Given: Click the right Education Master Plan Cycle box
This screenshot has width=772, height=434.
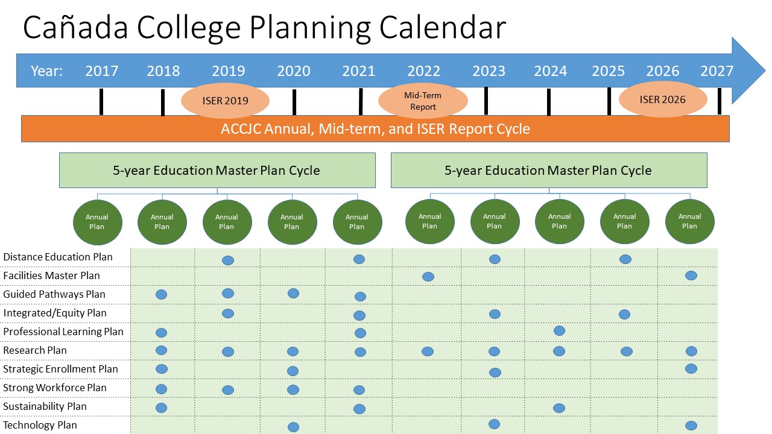Looking at the screenshot, I should pyautogui.click(x=548, y=170).
